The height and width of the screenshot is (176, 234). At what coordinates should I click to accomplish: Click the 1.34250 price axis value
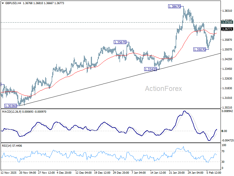227,59
